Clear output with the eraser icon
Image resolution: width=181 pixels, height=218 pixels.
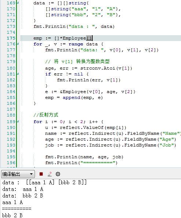point(49,174)
